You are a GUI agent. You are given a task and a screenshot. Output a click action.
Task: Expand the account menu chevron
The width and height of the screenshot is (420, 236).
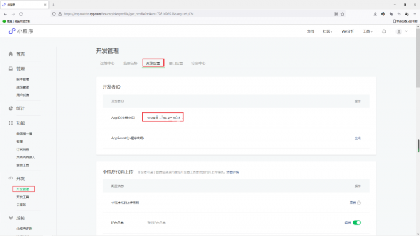click(x=406, y=31)
